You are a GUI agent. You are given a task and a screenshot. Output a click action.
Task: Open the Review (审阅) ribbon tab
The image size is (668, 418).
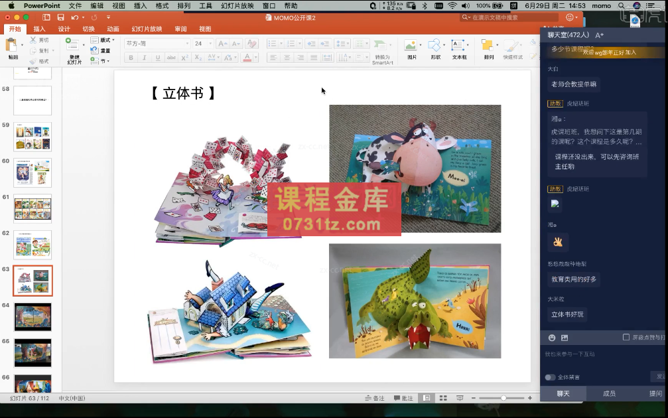(180, 29)
